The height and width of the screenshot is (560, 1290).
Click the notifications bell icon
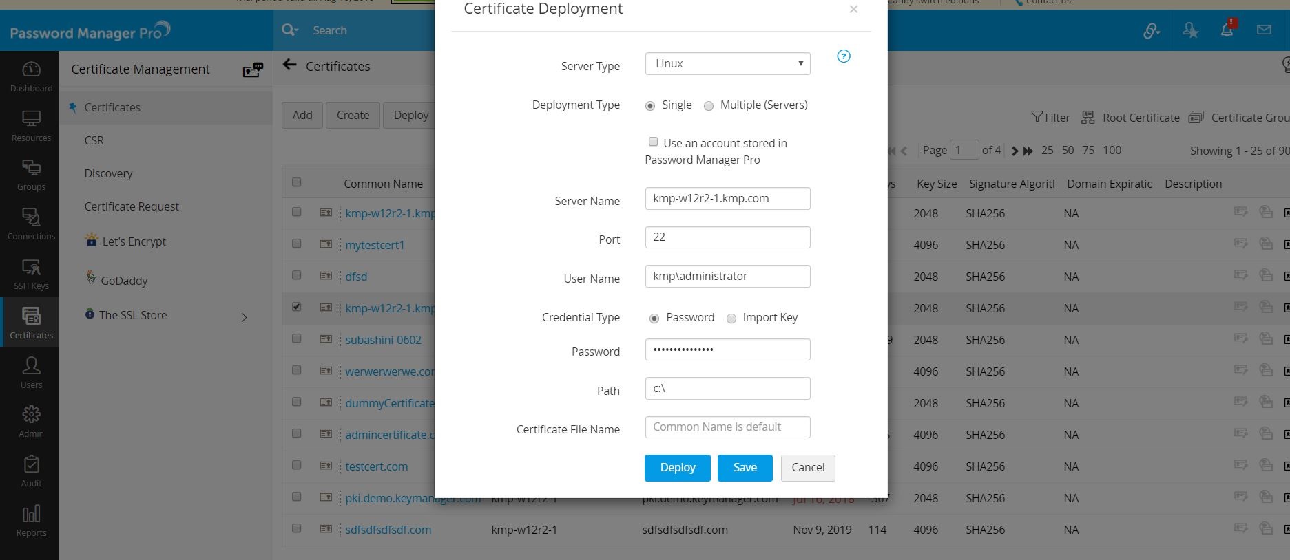click(1227, 30)
